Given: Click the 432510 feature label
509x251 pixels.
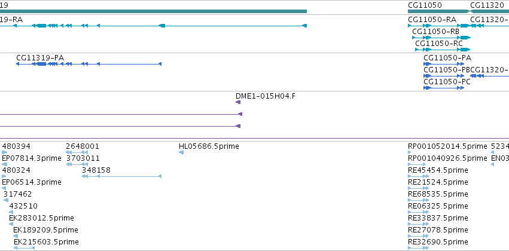Looking at the screenshot, I should click(x=23, y=206).
